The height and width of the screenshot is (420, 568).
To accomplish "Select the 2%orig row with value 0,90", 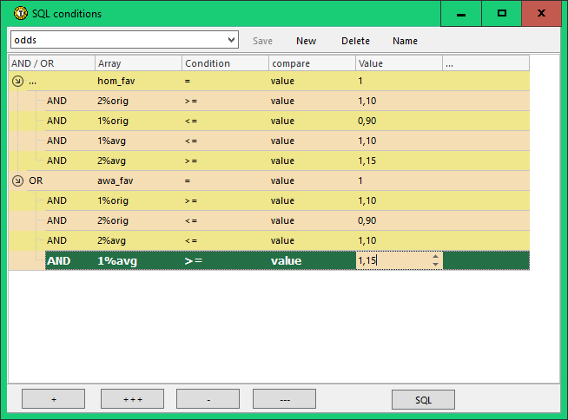I will coord(113,220).
